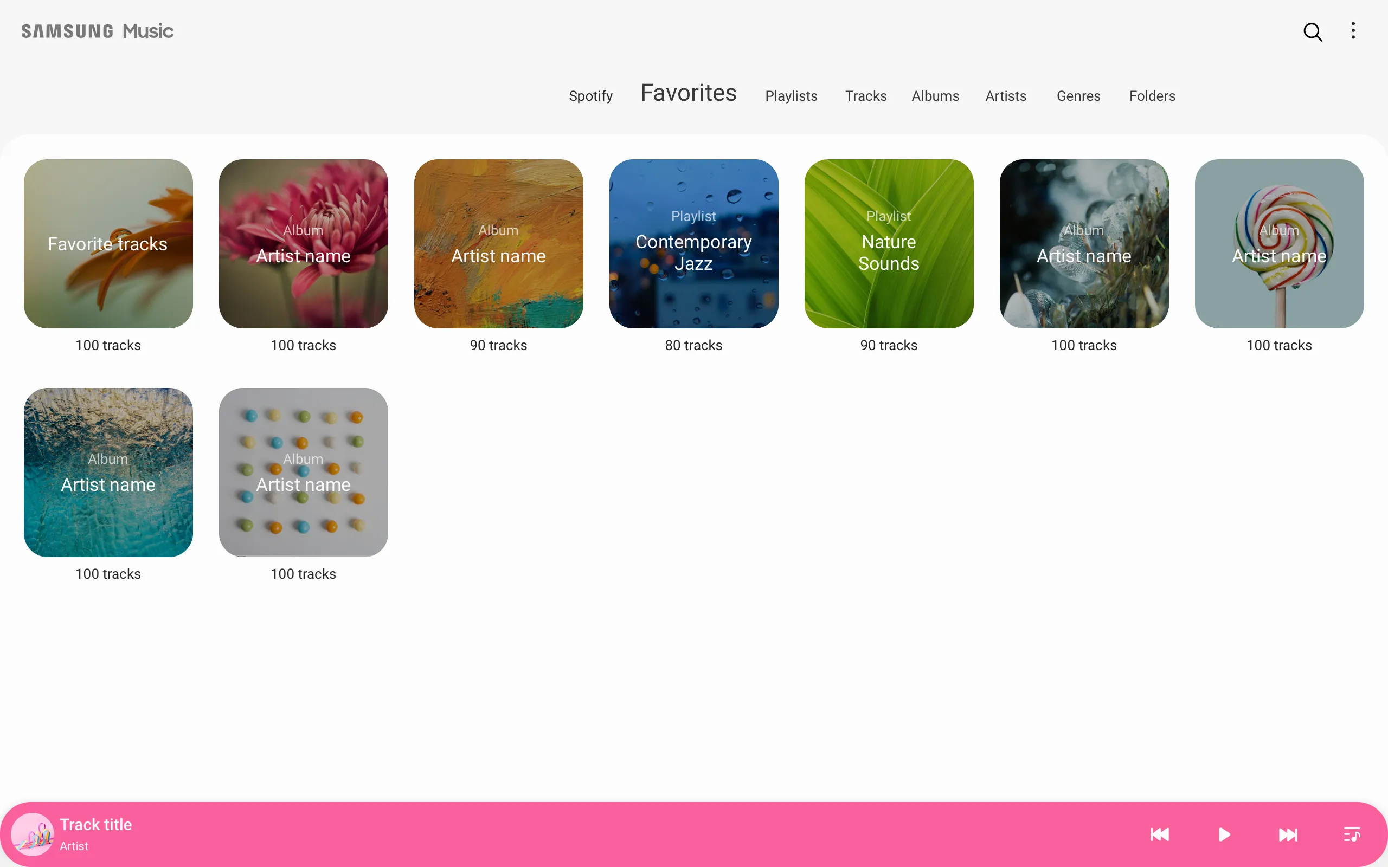
Task: Click the play button in player bar
Action: [1224, 835]
